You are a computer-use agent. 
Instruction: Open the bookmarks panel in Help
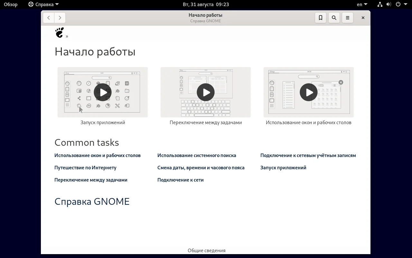320,18
